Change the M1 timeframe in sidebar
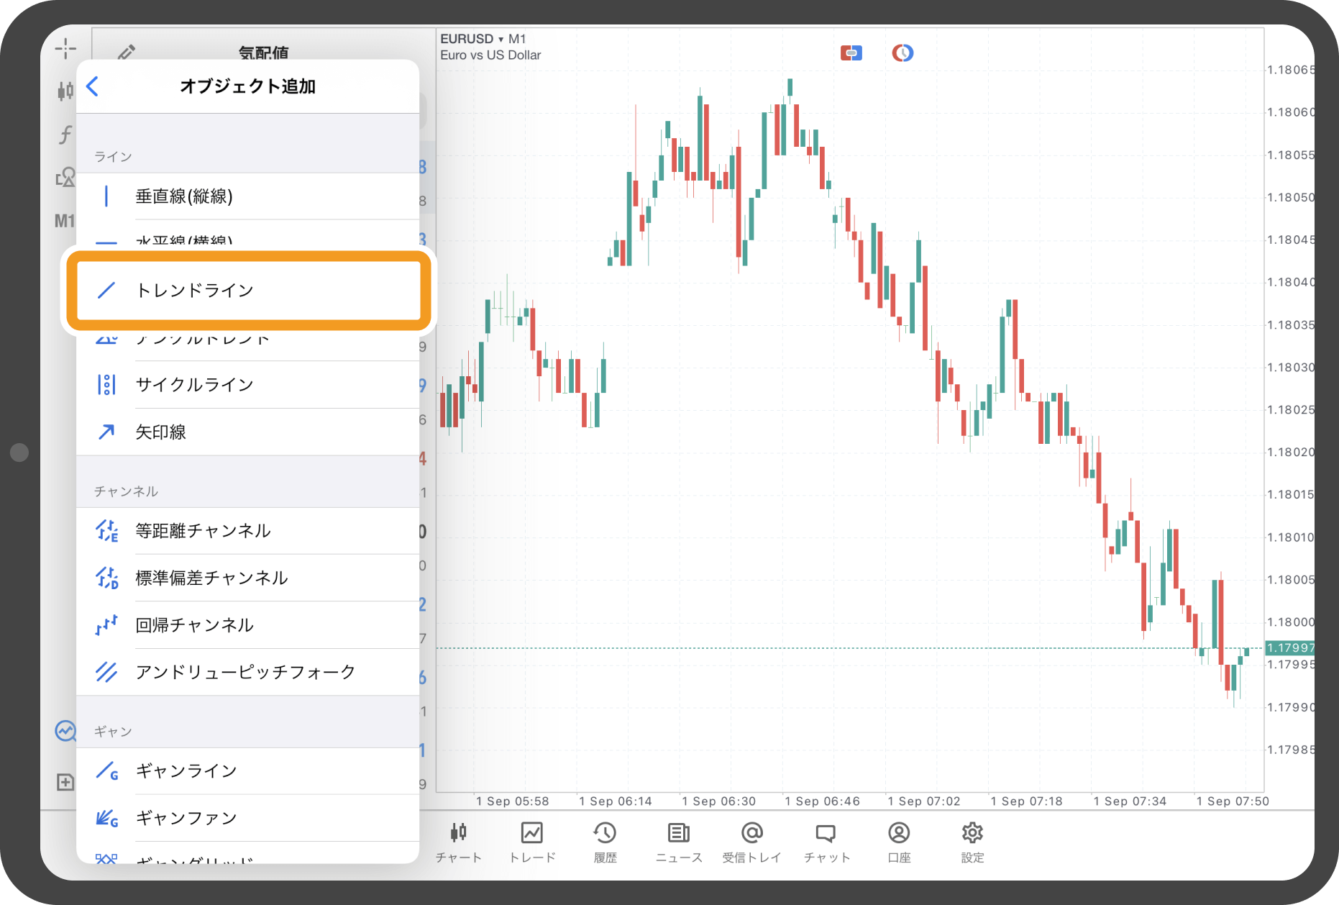This screenshot has height=905, width=1339. [64, 221]
